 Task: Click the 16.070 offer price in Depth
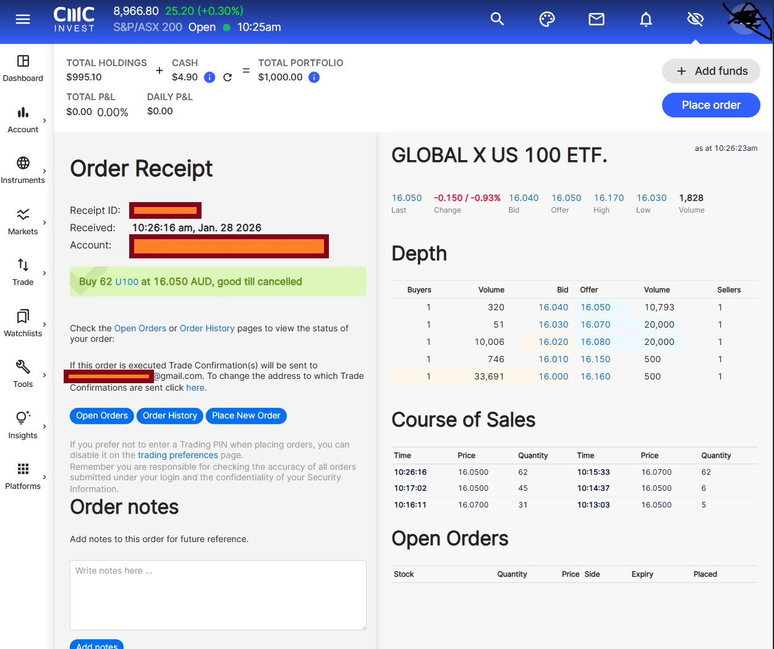click(x=595, y=324)
